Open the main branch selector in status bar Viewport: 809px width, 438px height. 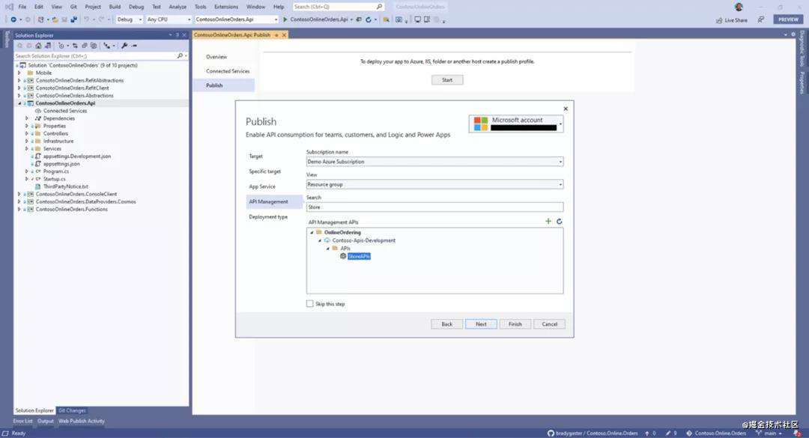point(770,434)
